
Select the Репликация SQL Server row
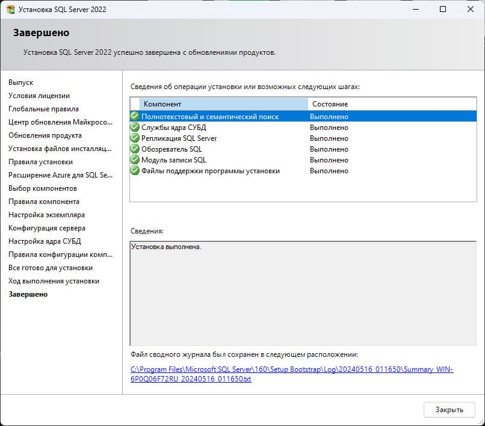(x=303, y=138)
